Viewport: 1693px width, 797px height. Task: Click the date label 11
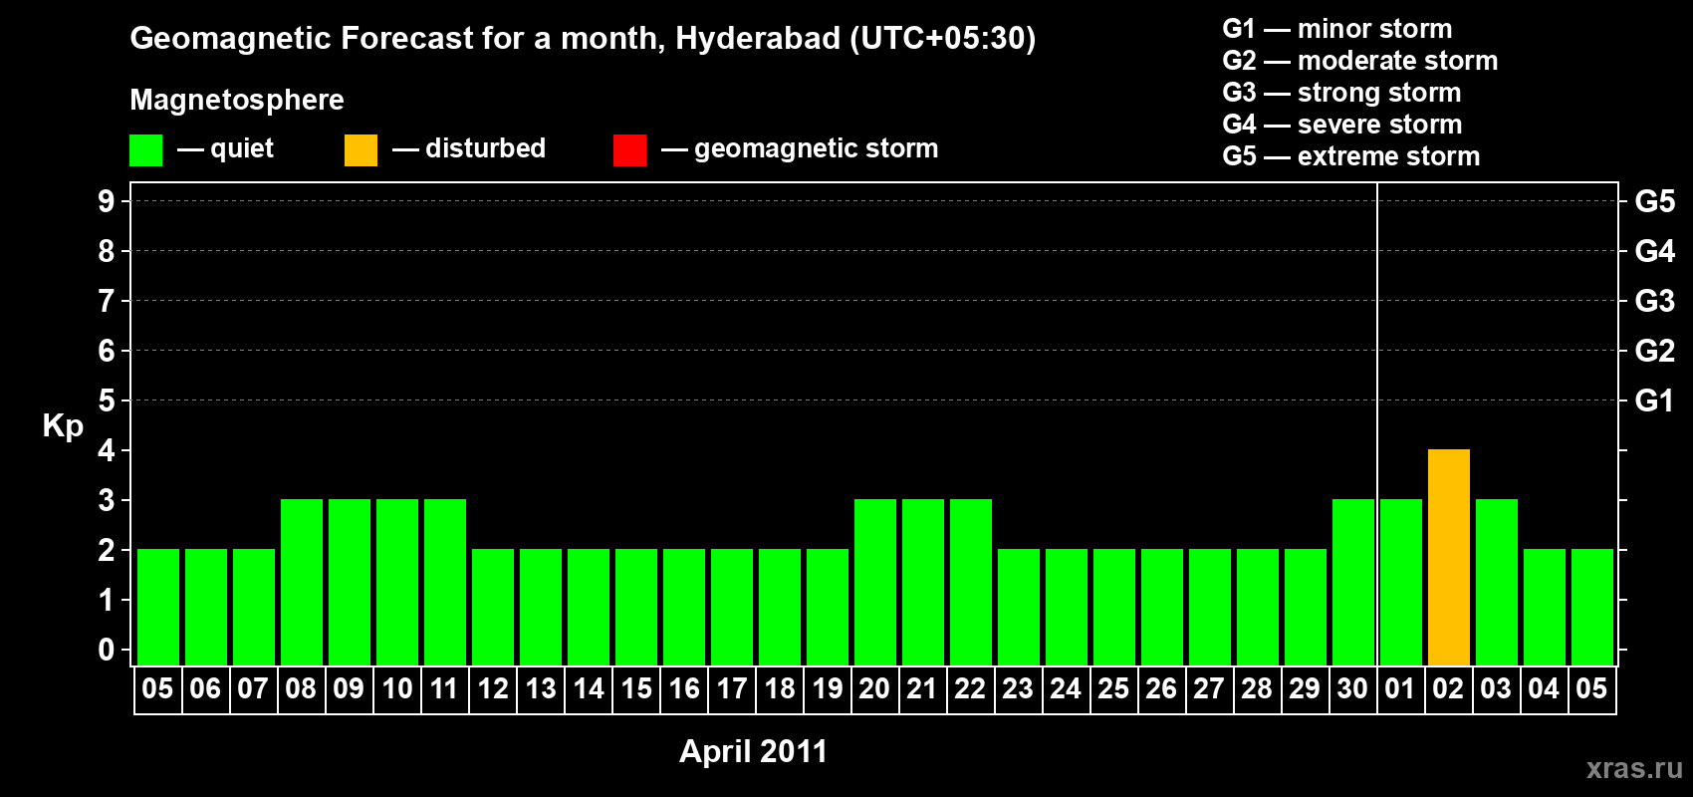[x=444, y=689]
